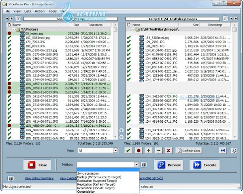
Task: Click the green checkmark filter button
Action: 128,150
